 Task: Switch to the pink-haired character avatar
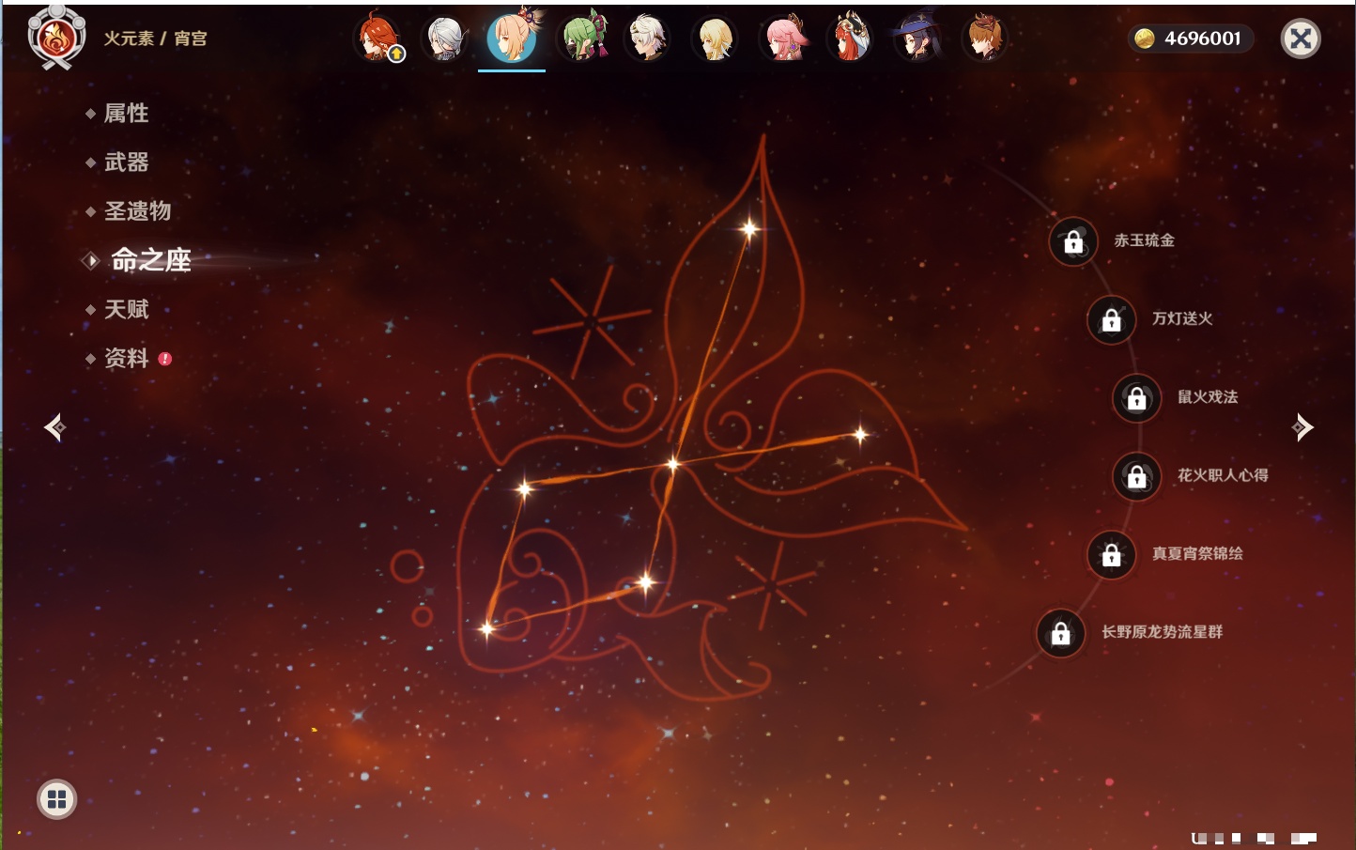coord(783,39)
